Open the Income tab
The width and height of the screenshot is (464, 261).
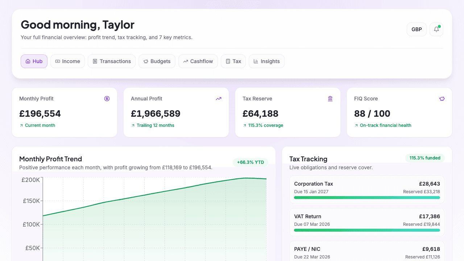pyautogui.click(x=67, y=61)
